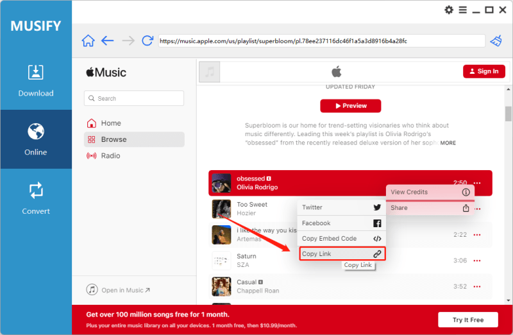Open more options for Casual track
Image resolution: width=513 pixels, height=335 pixels.
[x=477, y=286]
